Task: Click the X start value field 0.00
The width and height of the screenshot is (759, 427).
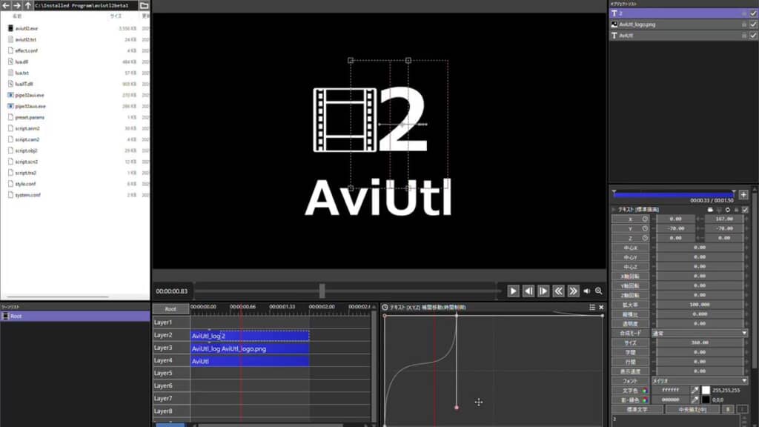Action: click(676, 219)
